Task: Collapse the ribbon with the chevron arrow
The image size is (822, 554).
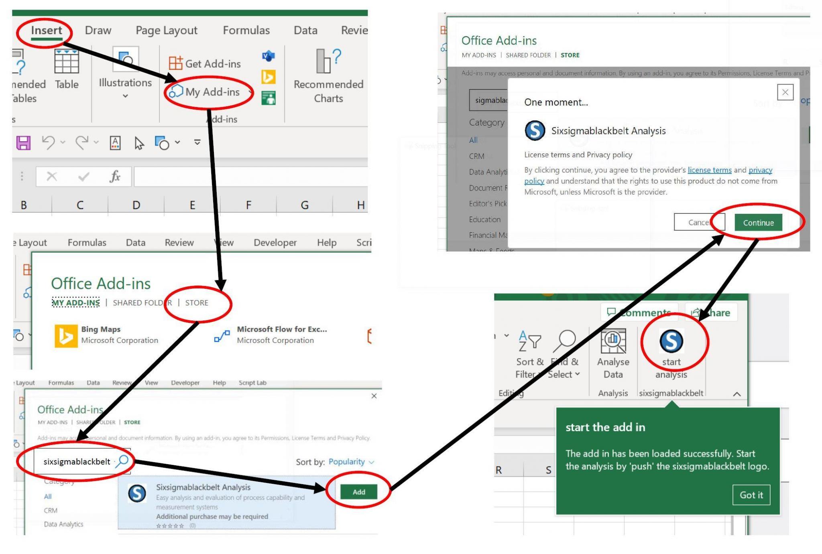Action: pyautogui.click(x=736, y=394)
